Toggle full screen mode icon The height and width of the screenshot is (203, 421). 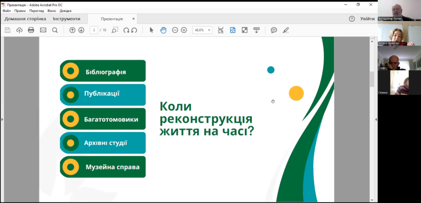coord(244,30)
